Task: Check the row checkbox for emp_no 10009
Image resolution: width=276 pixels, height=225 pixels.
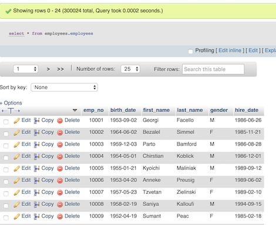Action: (6, 217)
